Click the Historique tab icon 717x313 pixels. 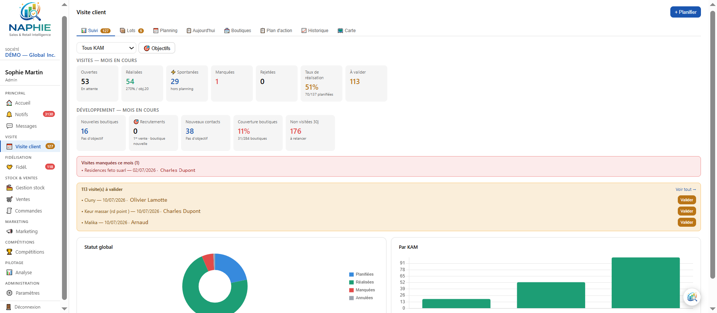[304, 31]
